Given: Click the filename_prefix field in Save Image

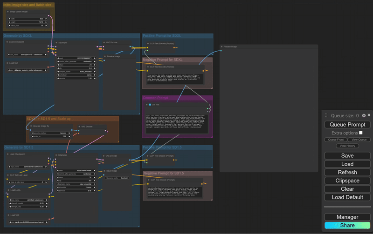Looking at the screenshot, I should click(117, 178).
